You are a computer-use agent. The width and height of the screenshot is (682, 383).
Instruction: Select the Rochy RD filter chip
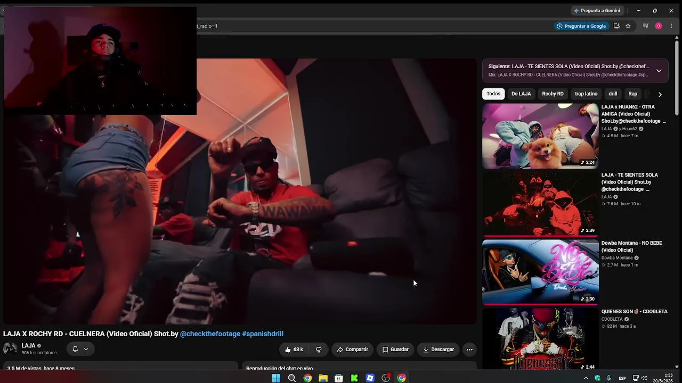(553, 94)
